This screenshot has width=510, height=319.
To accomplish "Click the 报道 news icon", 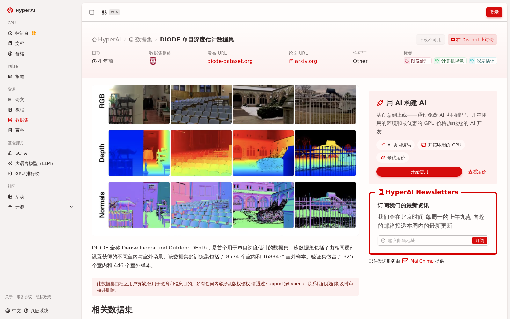I will pyautogui.click(x=10, y=77).
